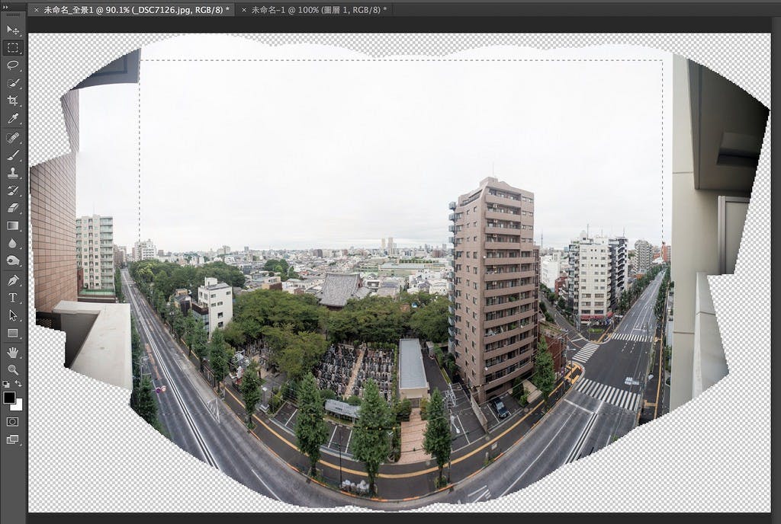Screen dimensions: 781x524
Task: Select the Pen tool
Action: 13,280
